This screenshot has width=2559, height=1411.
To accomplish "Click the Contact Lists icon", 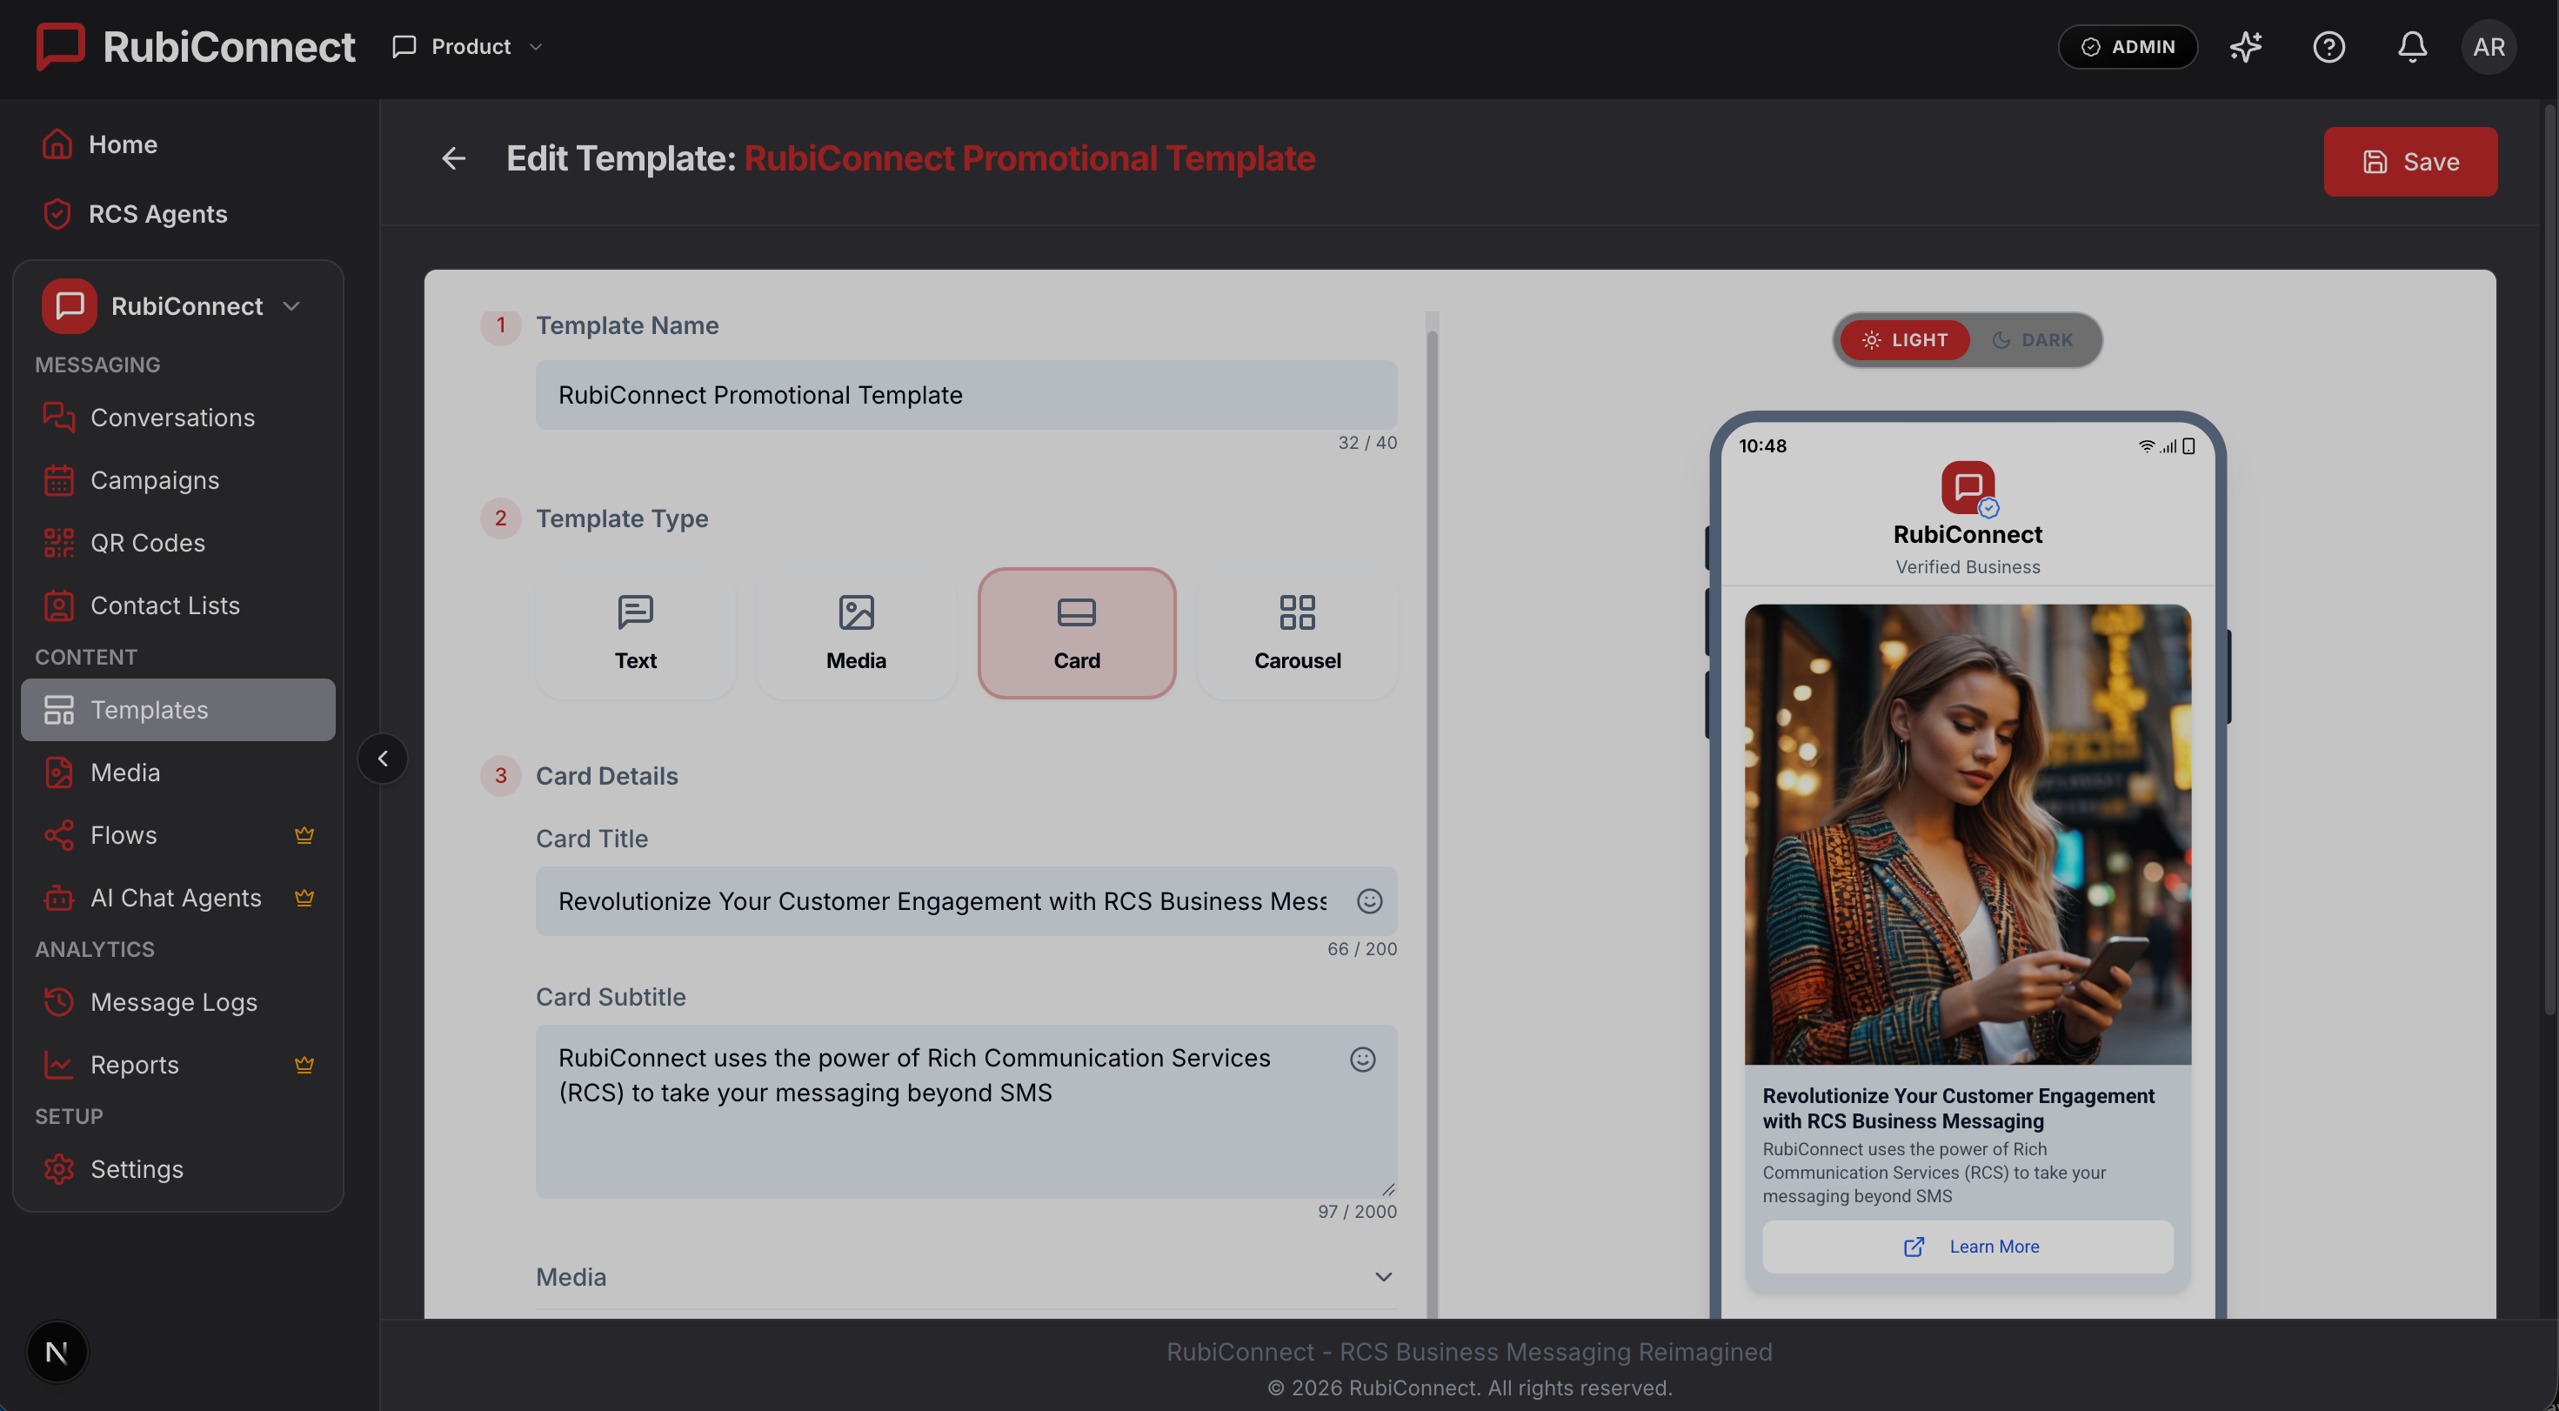I will [x=58, y=605].
